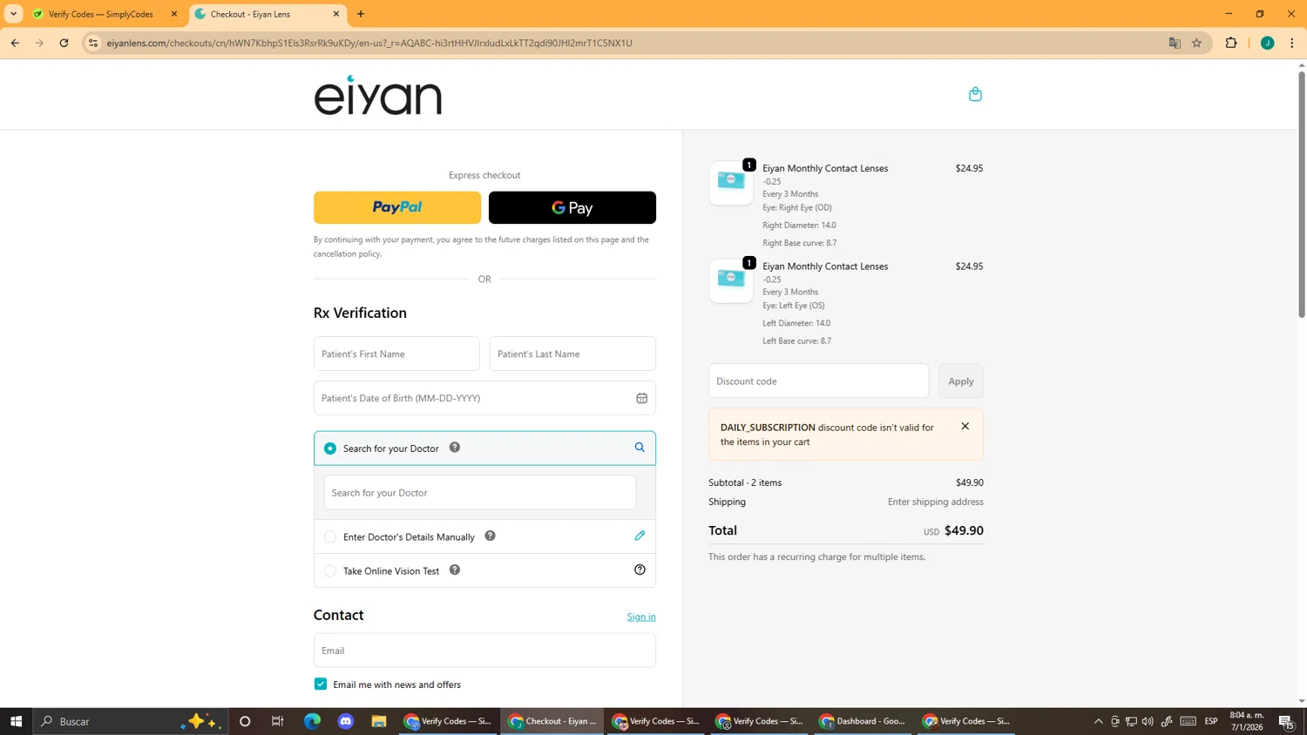Click the Left Eye contact lens thumbnail

[731, 280]
